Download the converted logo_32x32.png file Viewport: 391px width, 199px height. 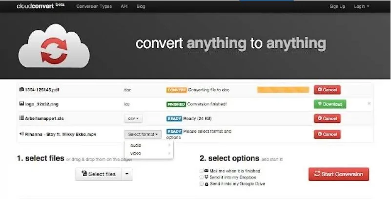coord(329,104)
